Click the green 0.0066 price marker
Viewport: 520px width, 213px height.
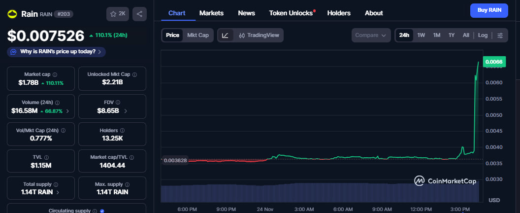tap(493, 62)
